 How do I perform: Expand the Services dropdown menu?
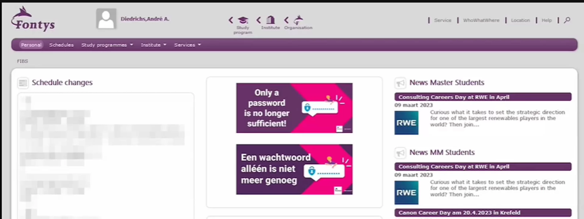coord(188,45)
